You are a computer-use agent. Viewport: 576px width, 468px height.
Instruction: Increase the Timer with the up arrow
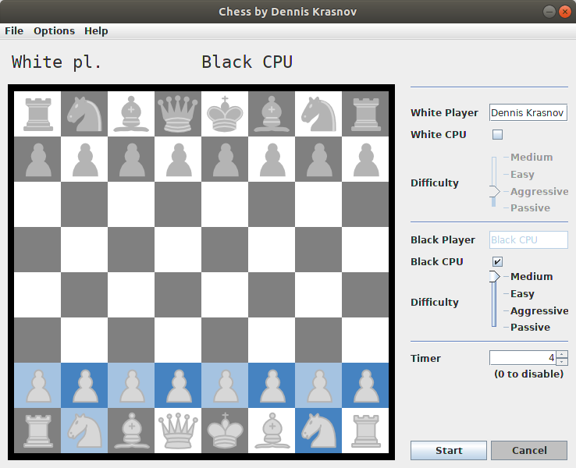(562, 354)
